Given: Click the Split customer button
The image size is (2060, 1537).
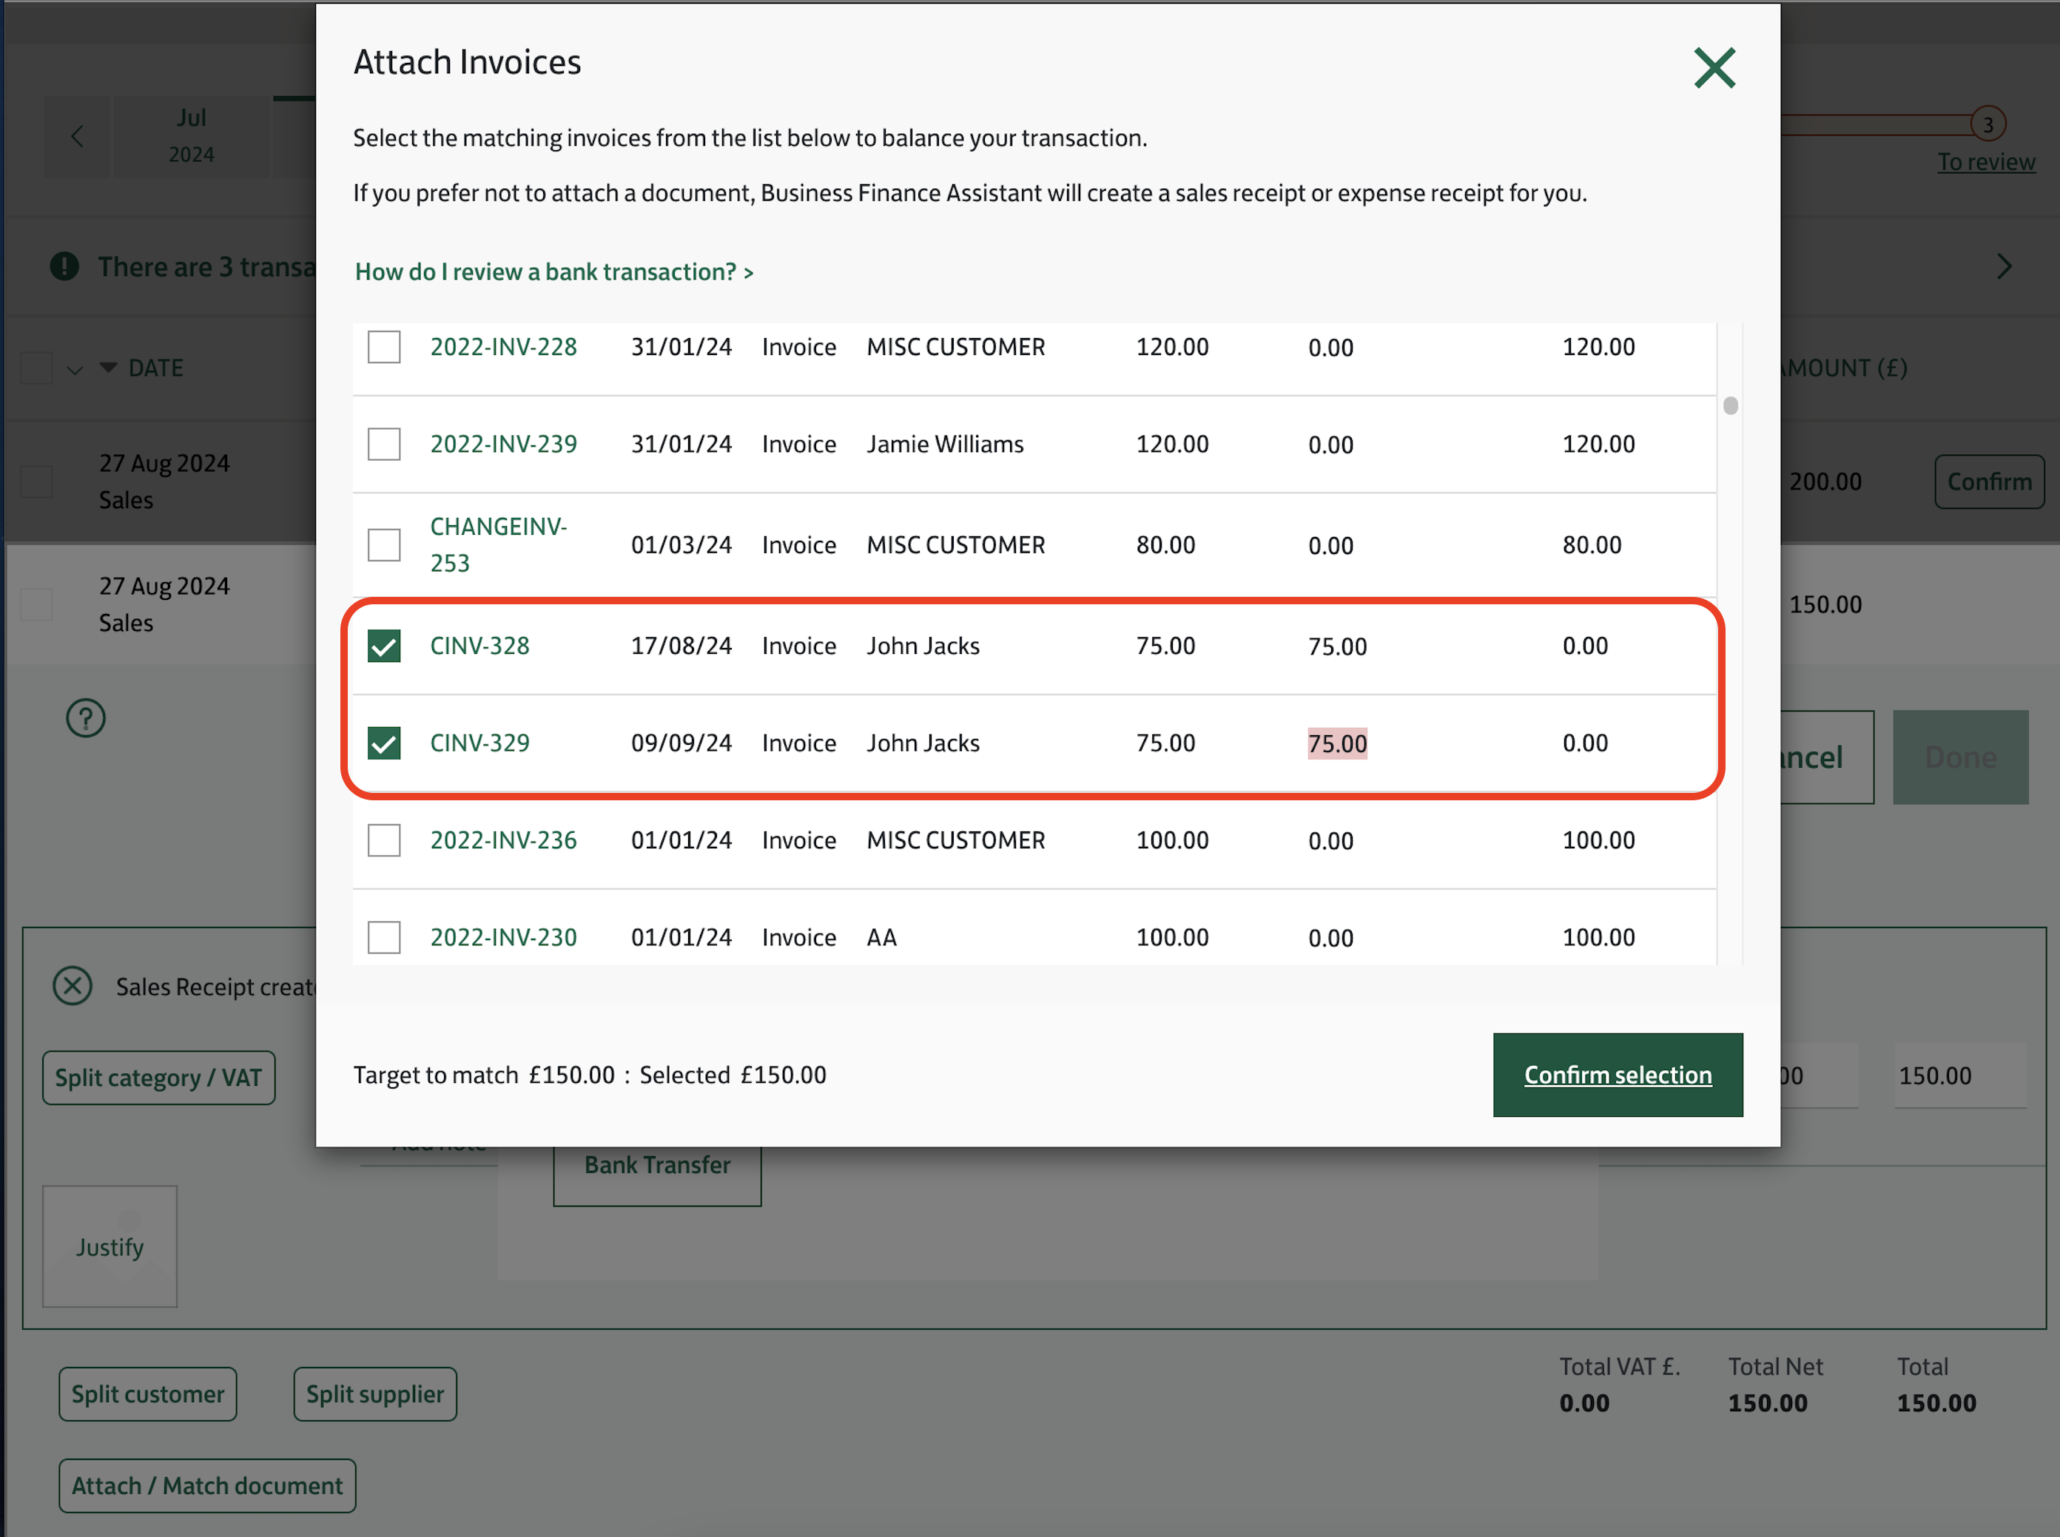Looking at the screenshot, I should click(148, 1394).
